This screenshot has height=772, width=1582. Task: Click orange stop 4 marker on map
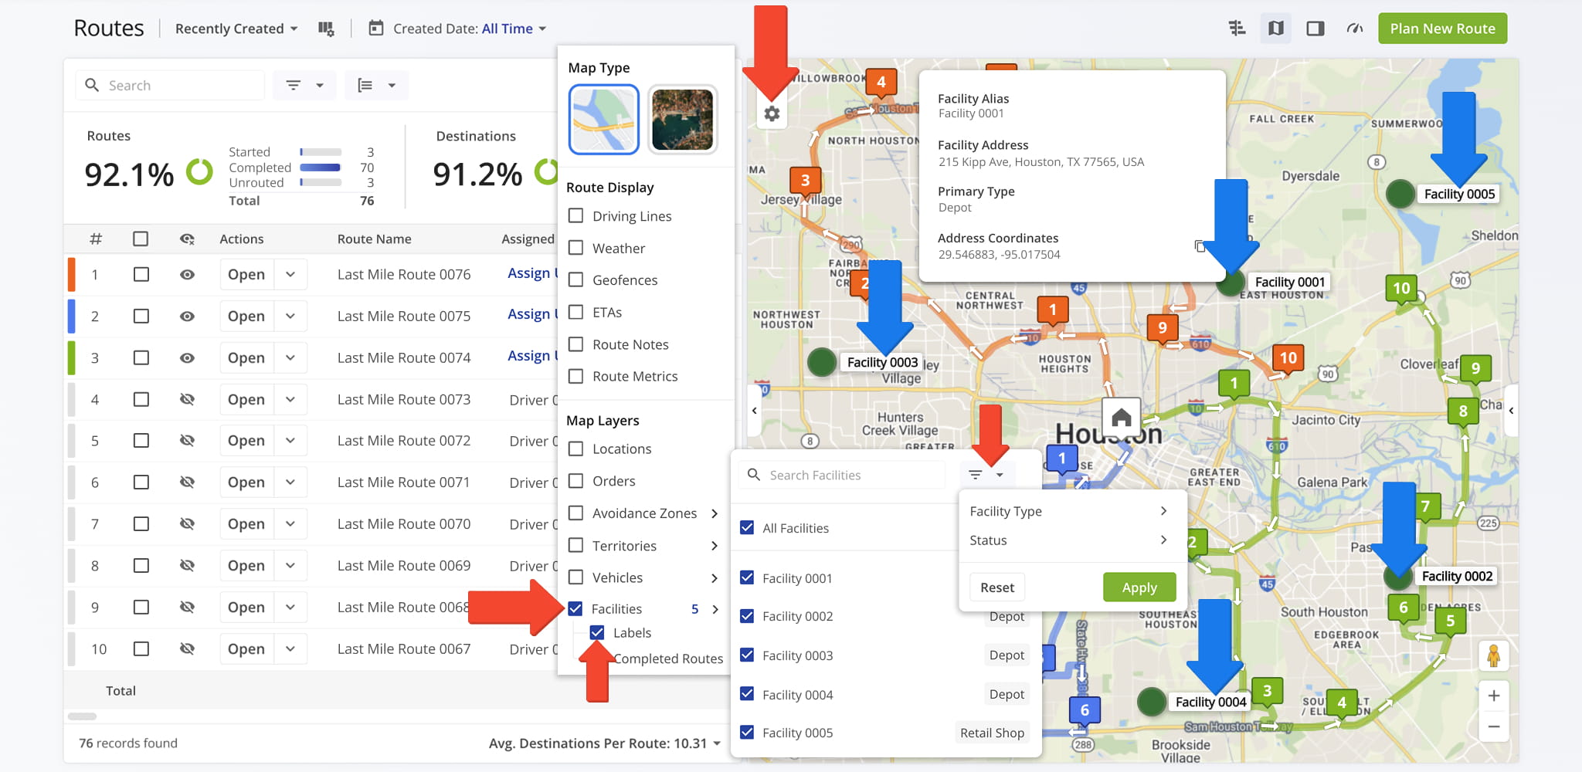881,83
